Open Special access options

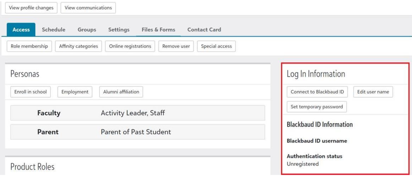click(216, 46)
